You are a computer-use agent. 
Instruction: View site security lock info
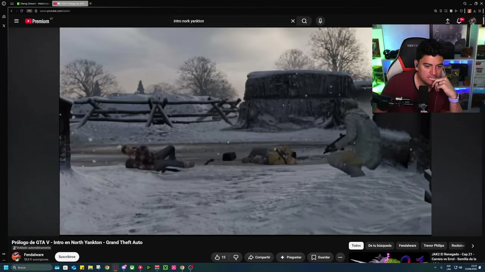coord(36,11)
